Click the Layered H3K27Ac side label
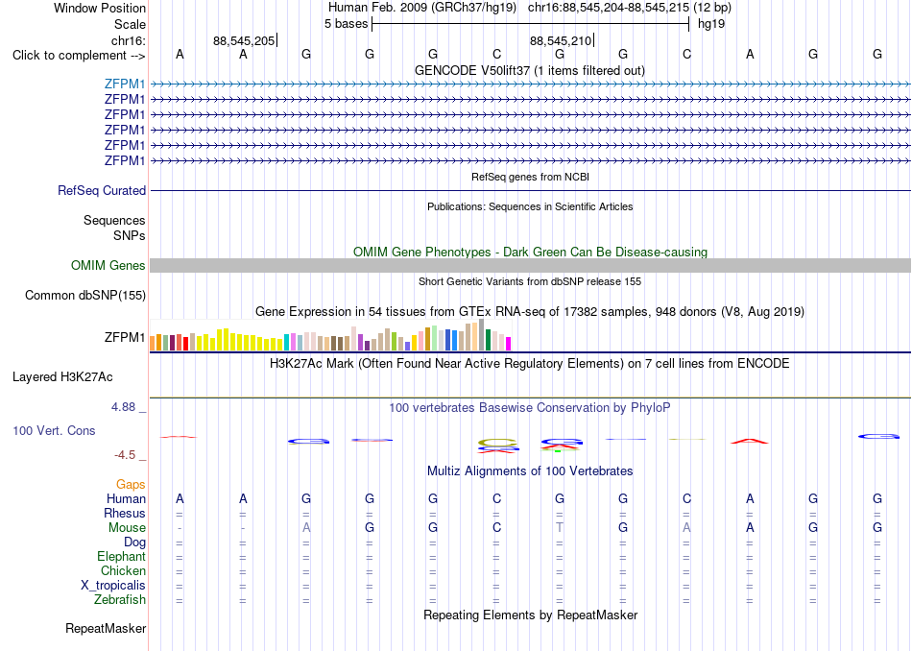The image size is (912, 651). (62, 377)
